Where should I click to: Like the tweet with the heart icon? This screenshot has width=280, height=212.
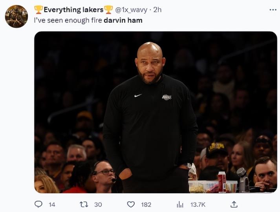131,204
